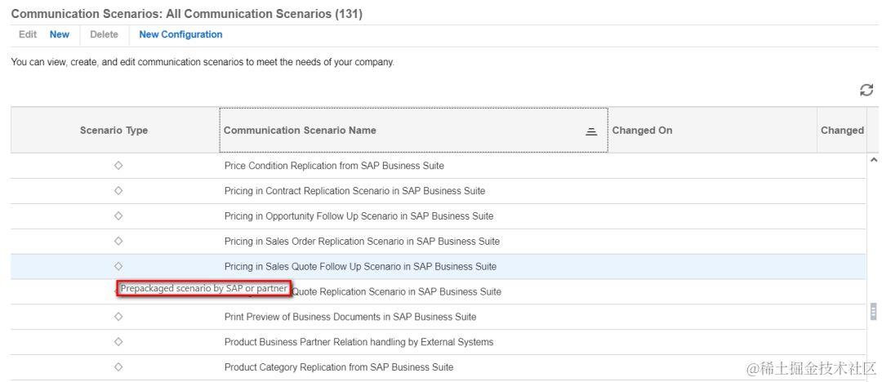Click the refresh icon above the table
The image size is (882, 382).
[866, 91]
